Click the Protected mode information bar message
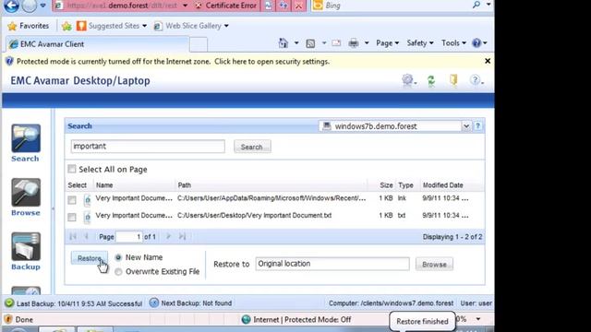591x332 pixels. (x=173, y=62)
